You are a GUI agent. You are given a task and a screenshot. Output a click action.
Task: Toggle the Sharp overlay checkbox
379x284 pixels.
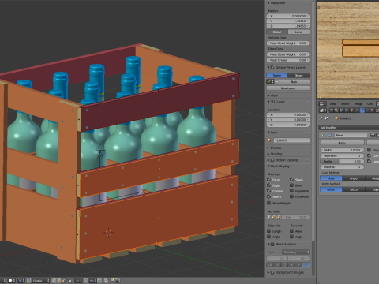291,180
